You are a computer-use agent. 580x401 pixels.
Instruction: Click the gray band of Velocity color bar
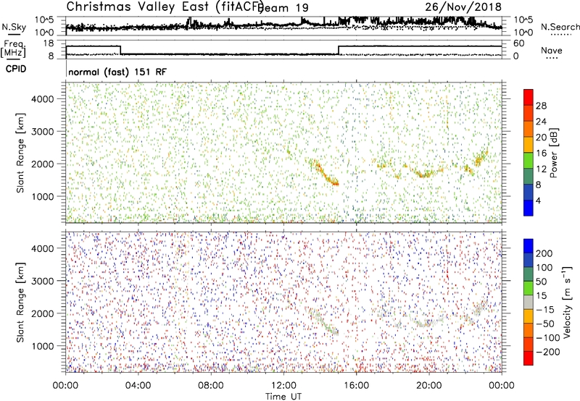pos(529,303)
